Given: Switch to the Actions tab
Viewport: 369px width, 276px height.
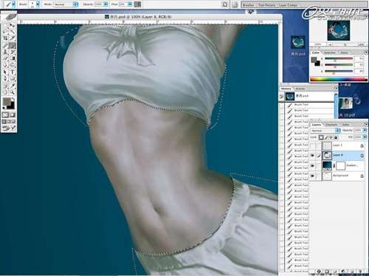Looking at the screenshot, I should pyautogui.click(x=300, y=89).
